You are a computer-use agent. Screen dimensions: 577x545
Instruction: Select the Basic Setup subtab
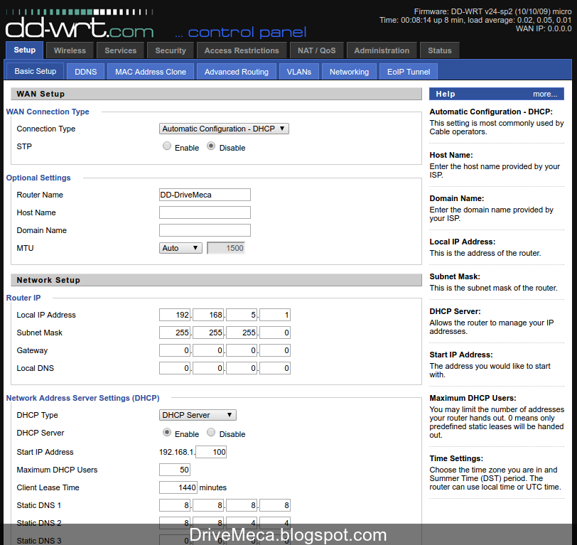coord(36,71)
